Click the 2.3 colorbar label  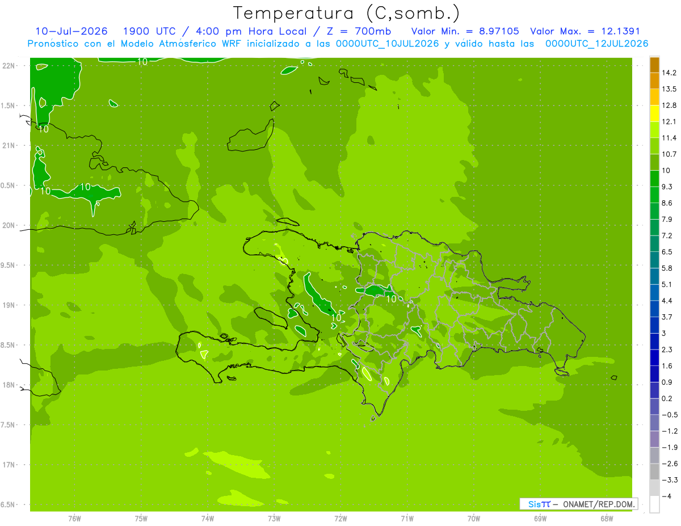pos(667,350)
